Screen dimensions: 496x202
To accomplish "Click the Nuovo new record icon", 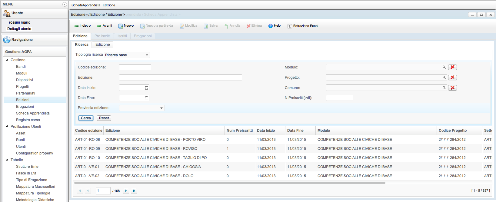I will tap(121, 26).
